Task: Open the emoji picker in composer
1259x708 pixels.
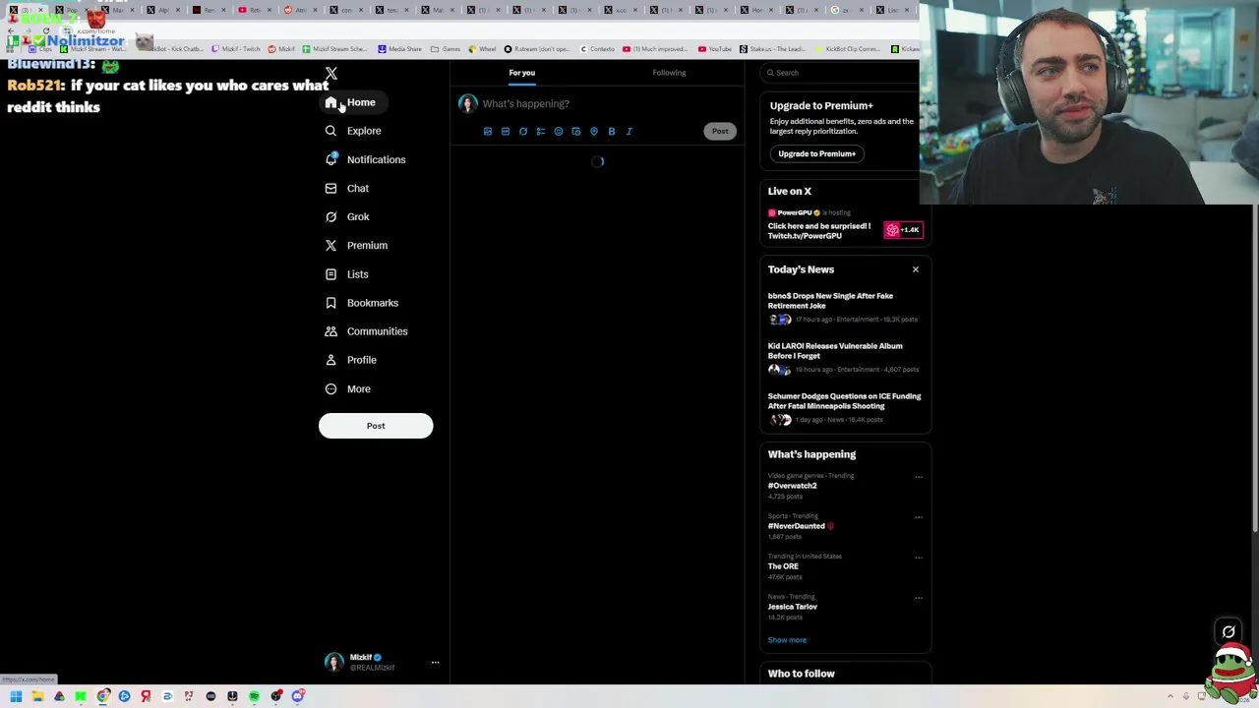Action: pyautogui.click(x=559, y=131)
